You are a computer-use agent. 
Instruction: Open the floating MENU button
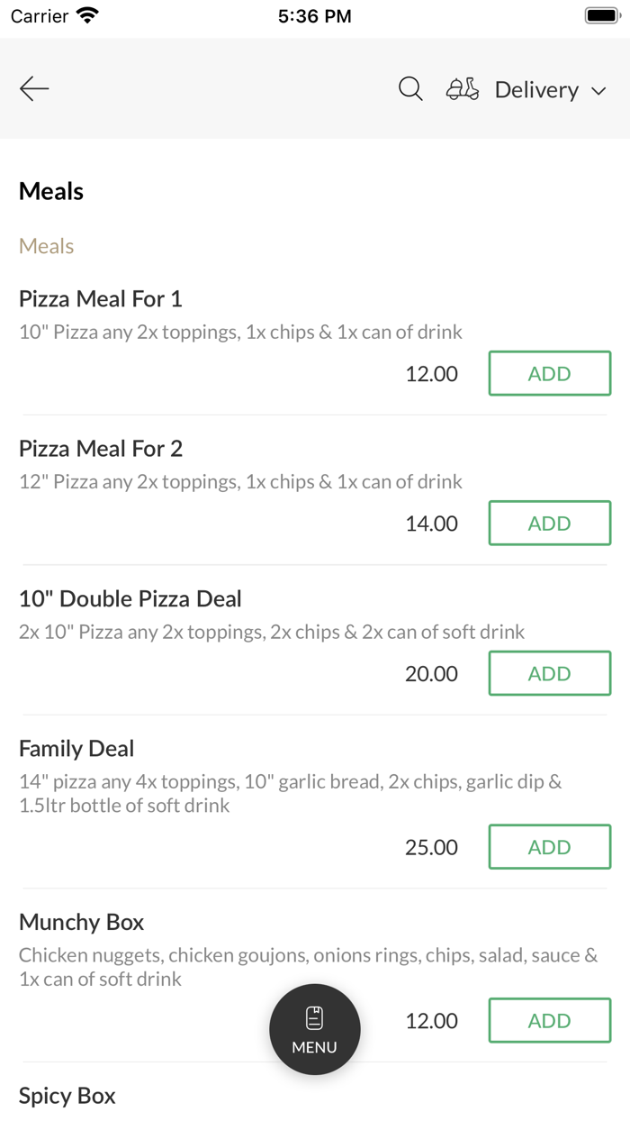pyautogui.click(x=314, y=1029)
